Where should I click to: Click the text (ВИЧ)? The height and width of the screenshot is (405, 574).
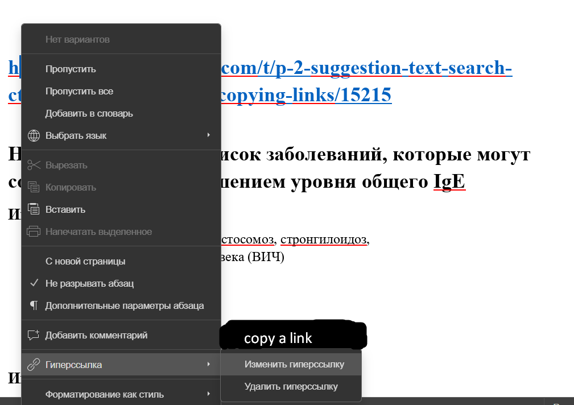point(266,257)
